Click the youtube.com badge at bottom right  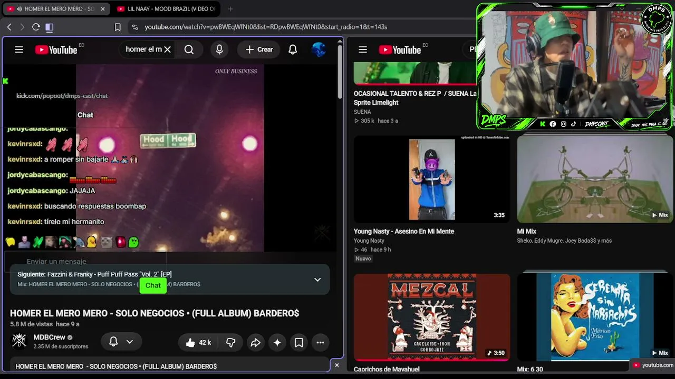(653, 365)
